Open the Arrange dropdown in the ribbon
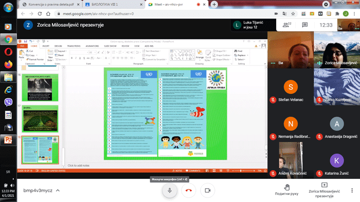Screen dimensions: 360x202 [x=200, y=55]
